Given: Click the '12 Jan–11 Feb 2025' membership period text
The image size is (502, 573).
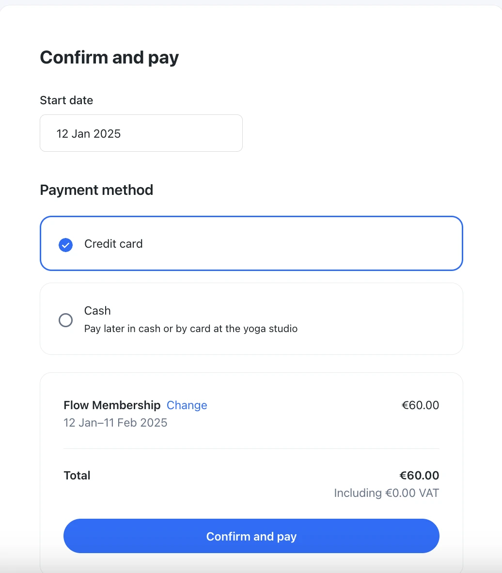Looking at the screenshot, I should pos(115,423).
